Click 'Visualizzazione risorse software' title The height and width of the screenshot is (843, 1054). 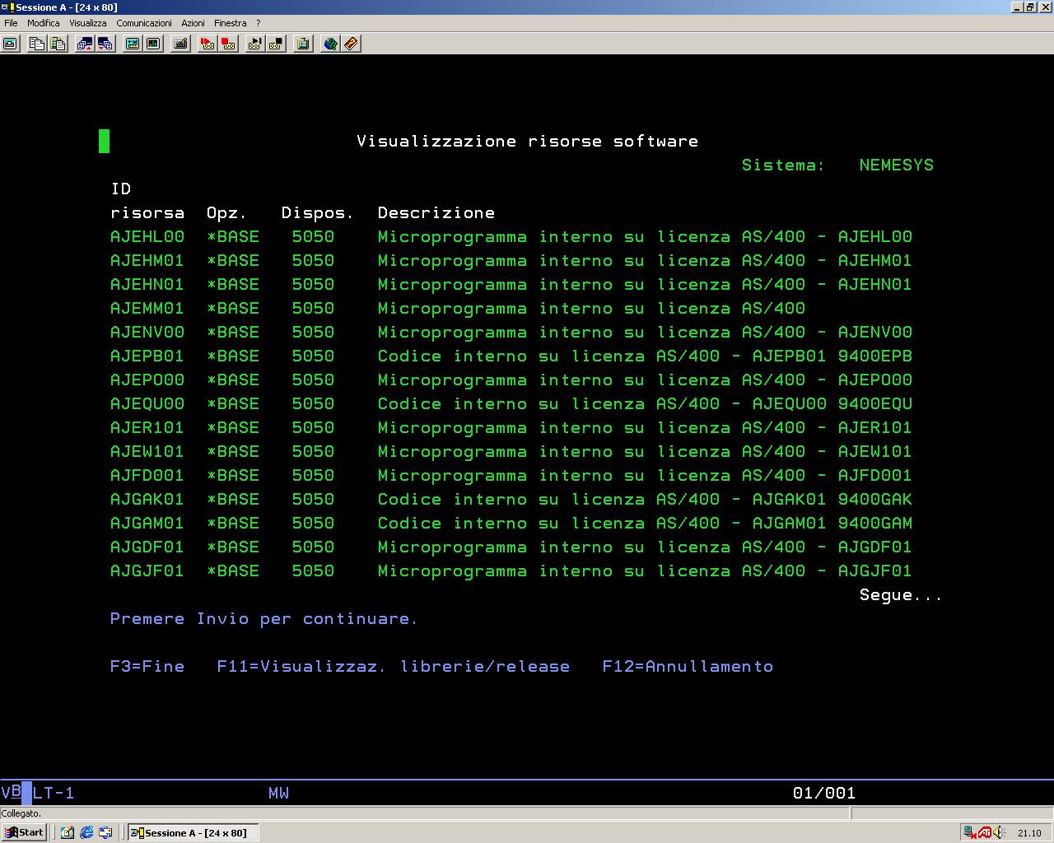(x=528, y=141)
